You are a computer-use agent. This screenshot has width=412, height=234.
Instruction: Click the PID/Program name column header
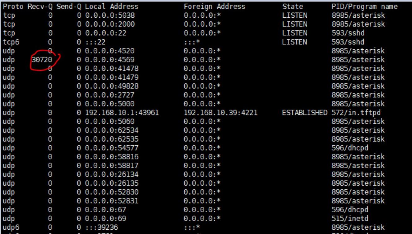coord(364,7)
